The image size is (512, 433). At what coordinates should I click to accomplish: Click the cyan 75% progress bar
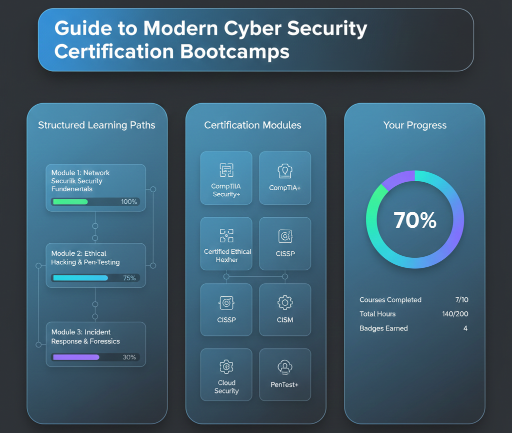80,278
